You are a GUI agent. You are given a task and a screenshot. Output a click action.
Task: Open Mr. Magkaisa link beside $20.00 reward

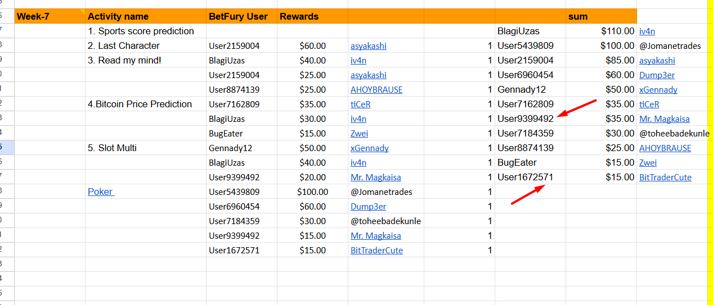tap(376, 177)
